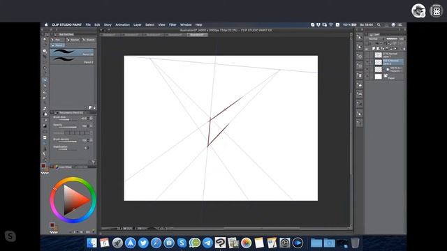Select the Brush tool
The height and width of the screenshot is (251, 447).
(45, 92)
